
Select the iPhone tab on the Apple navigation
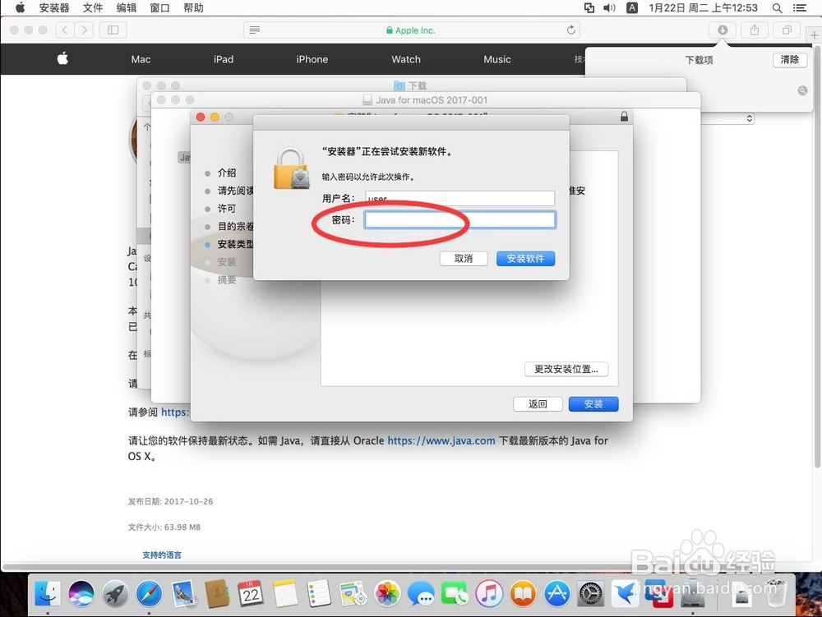312,59
